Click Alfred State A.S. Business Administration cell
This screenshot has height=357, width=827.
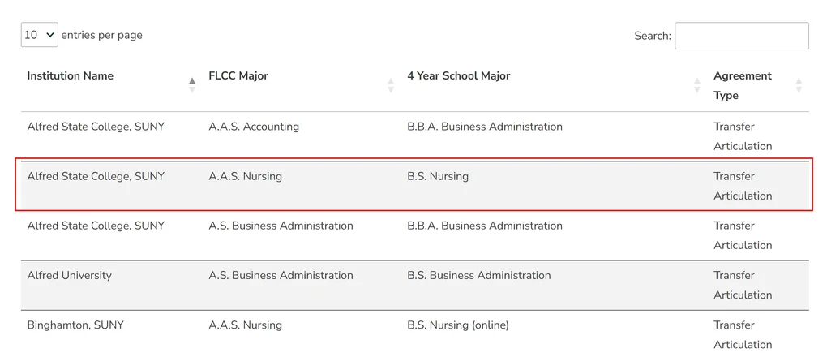pyautogui.click(x=281, y=226)
